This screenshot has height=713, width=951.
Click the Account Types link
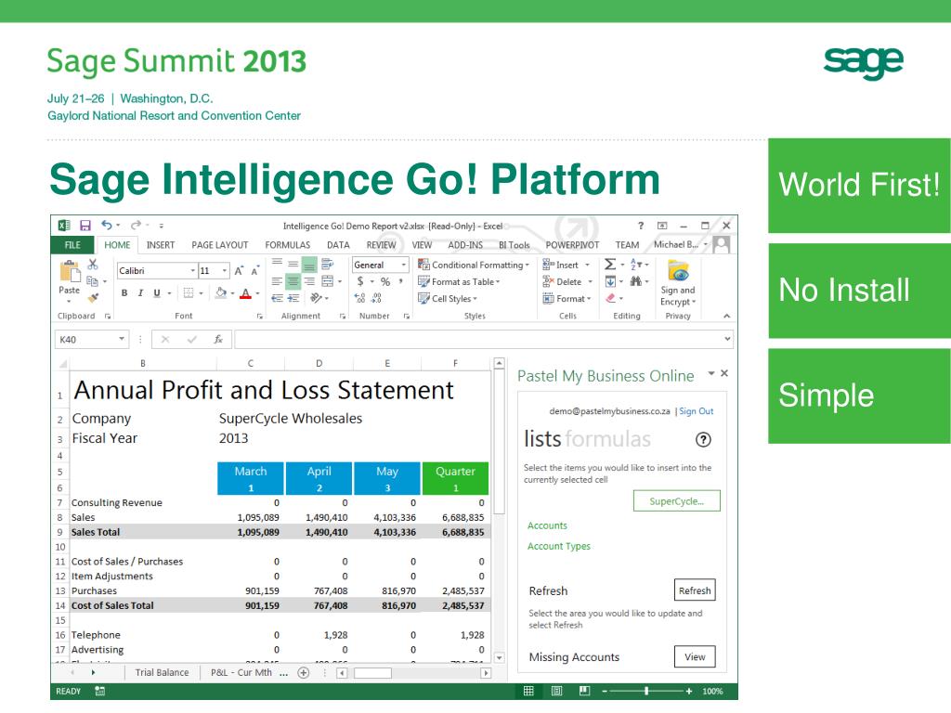pyautogui.click(x=559, y=546)
